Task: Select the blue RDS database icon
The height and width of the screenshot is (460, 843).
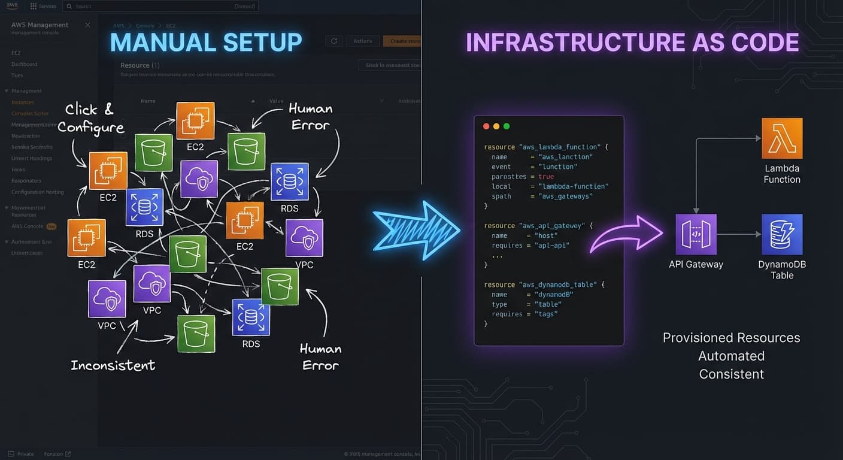Action: [289, 181]
